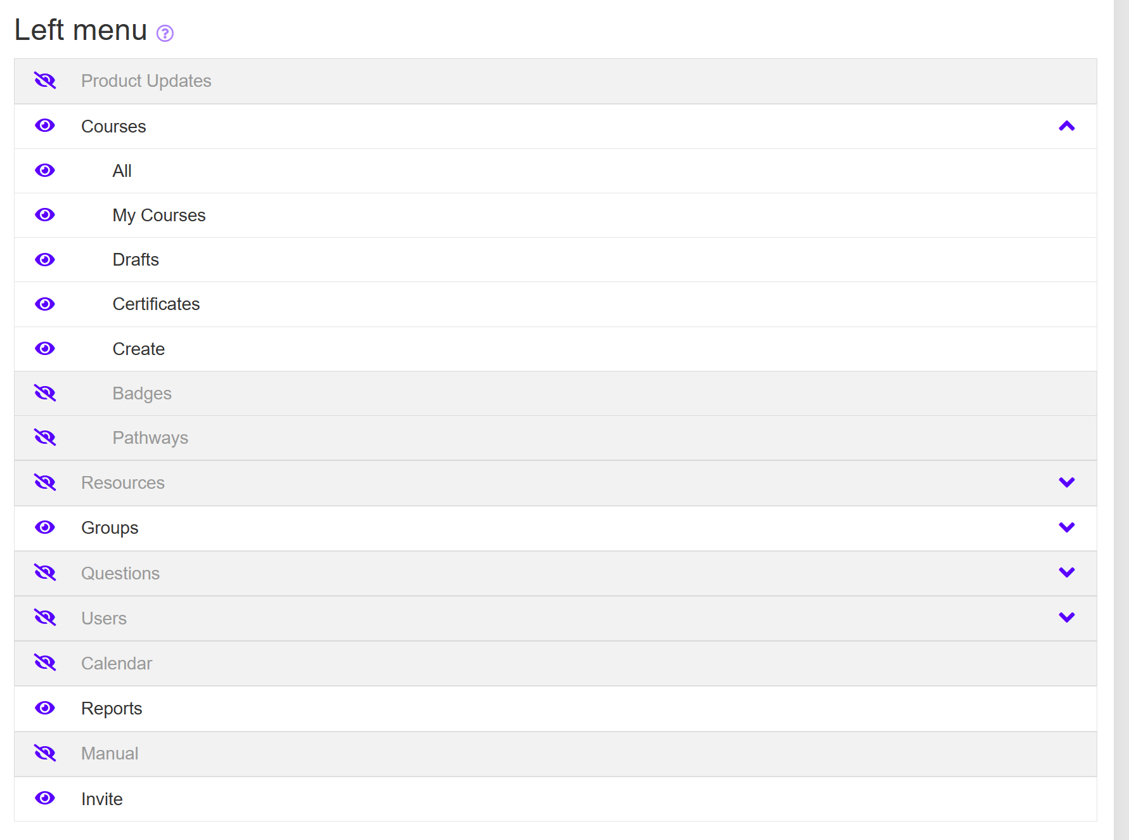Click the help icon beside Left menu
The image size is (1129, 840).
(x=165, y=33)
